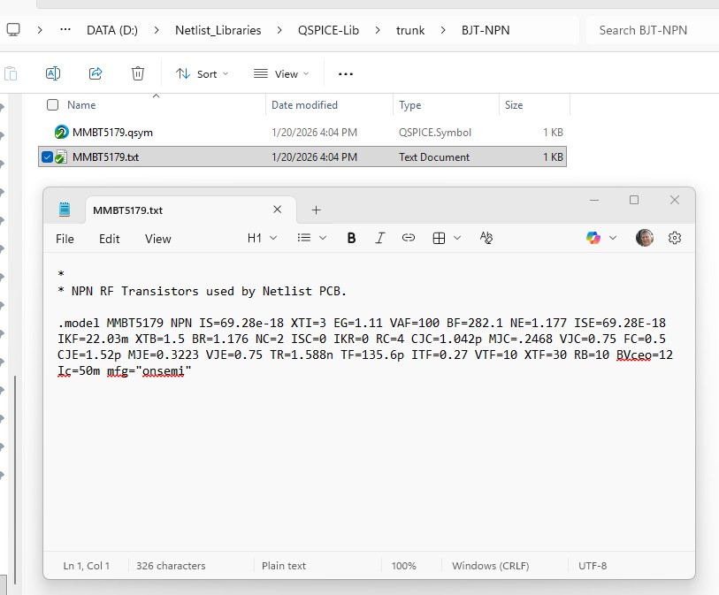This screenshot has height=595, width=719.
Task: Click the Share icon in Explorer toolbar
Action: tap(96, 73)
